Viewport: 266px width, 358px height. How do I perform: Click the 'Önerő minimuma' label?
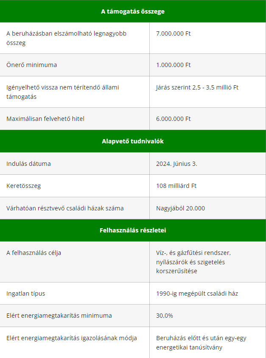tap(31, 65)
